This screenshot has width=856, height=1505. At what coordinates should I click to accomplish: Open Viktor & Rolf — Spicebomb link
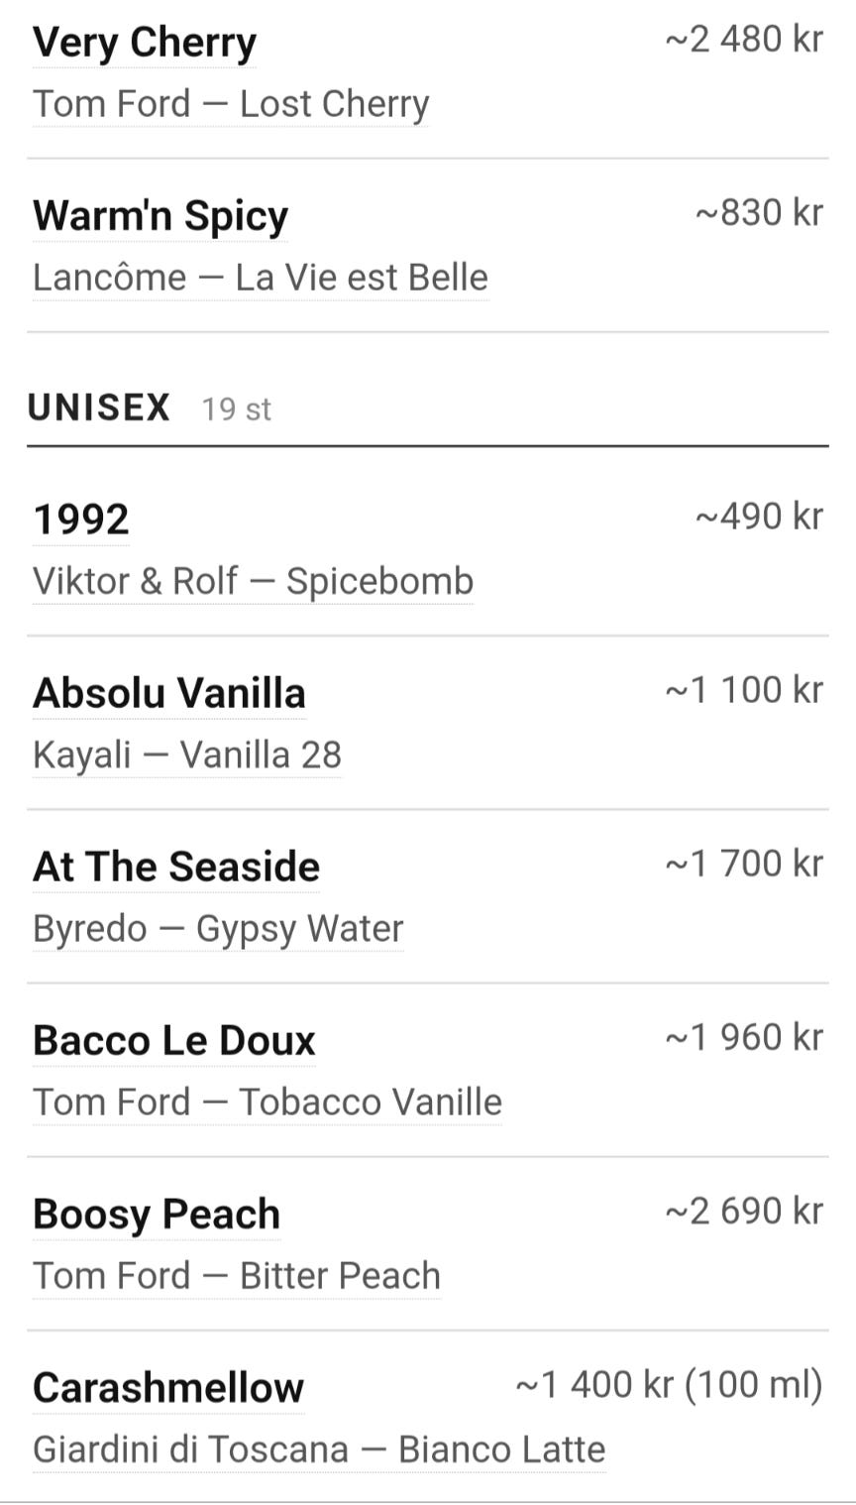tap(254, 581)
